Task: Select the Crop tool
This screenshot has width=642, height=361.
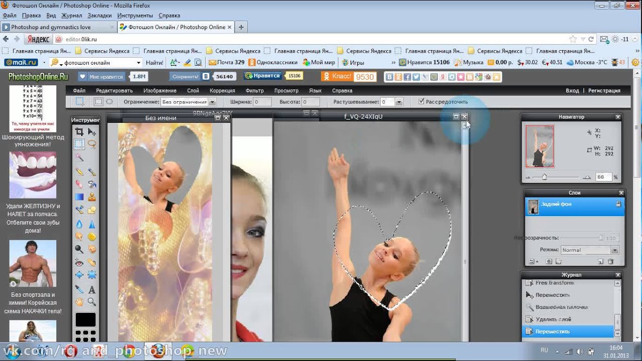Action: pos(79,132)
